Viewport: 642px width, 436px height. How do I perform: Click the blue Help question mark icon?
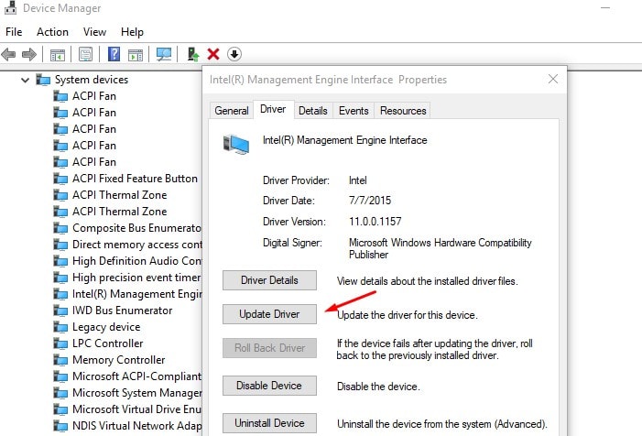point(114,54)
